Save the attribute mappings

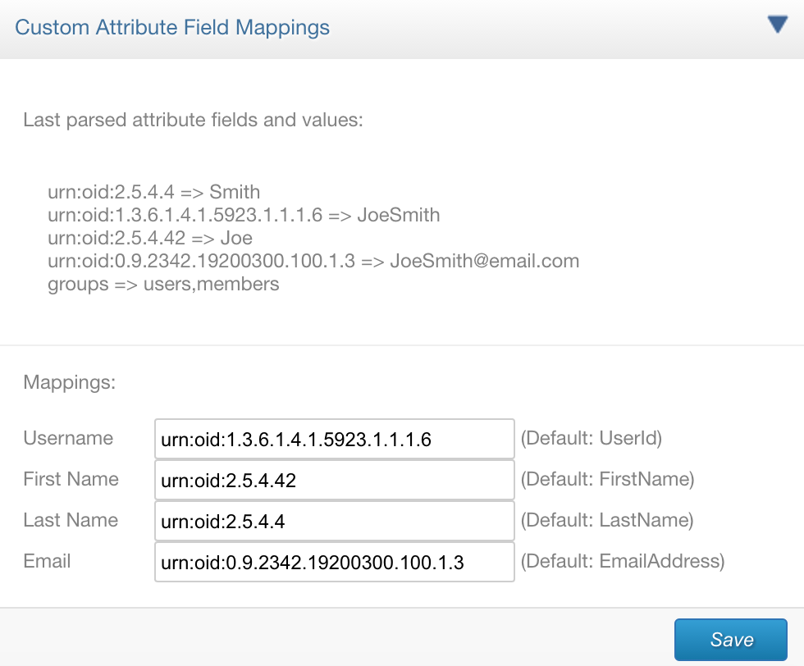731,639
